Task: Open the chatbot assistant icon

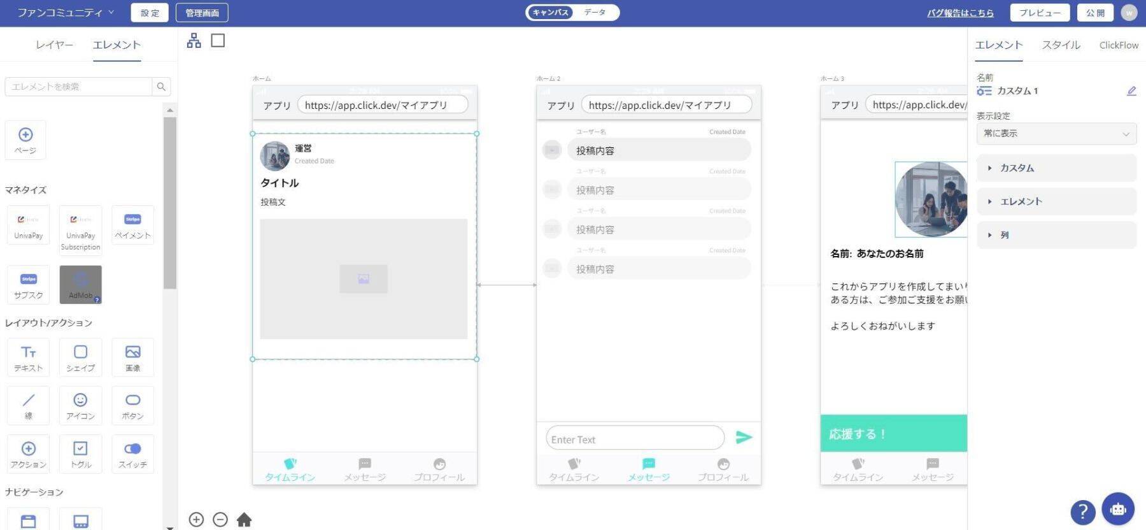Action: tap(1117, 509)
